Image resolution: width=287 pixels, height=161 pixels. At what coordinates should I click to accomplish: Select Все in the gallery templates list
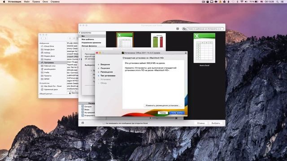[x=92, y=36]
